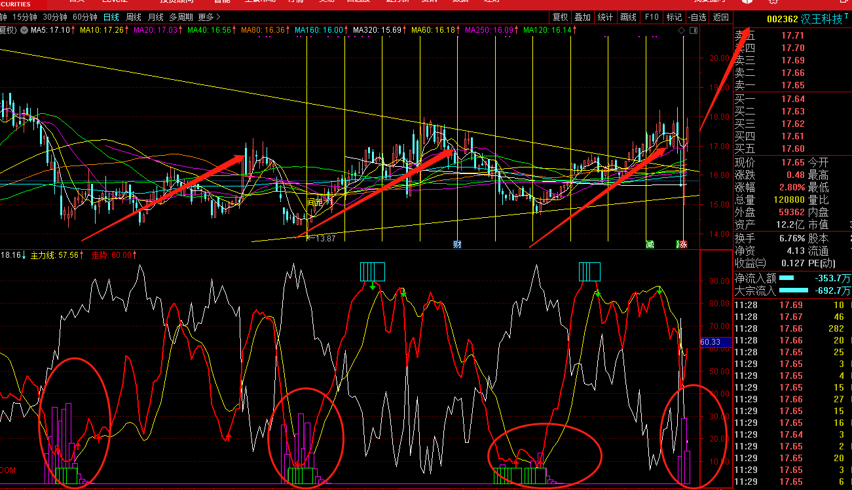852x490 pixels.
Task: Toggle -自选 to remove from watchlist
Action: coord(697,17)
